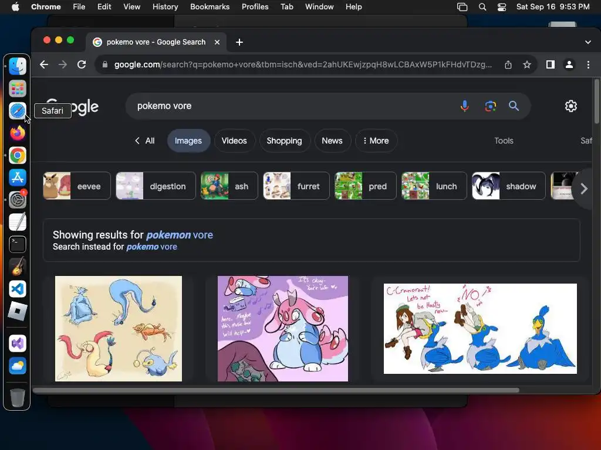Go back to the previous page
The height and width of the screenshot is (450, 601).
[44, 64]
